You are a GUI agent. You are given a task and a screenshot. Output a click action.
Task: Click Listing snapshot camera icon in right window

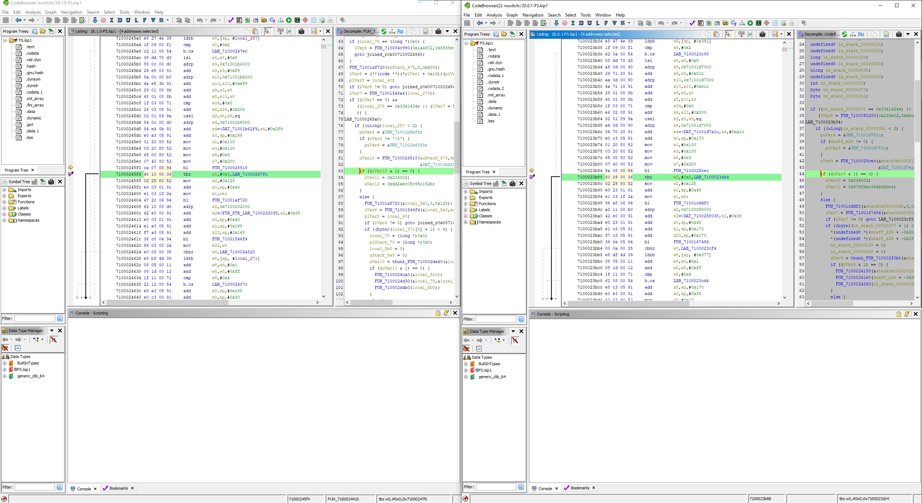[762, 34]
